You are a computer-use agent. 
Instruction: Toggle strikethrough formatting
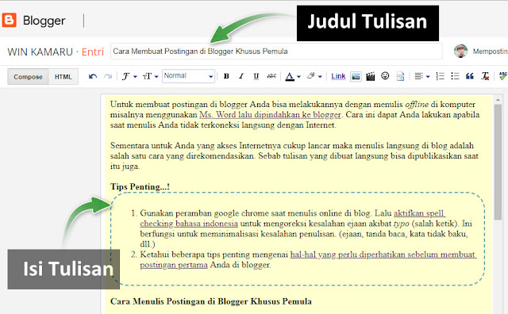(x=271, y=76)
